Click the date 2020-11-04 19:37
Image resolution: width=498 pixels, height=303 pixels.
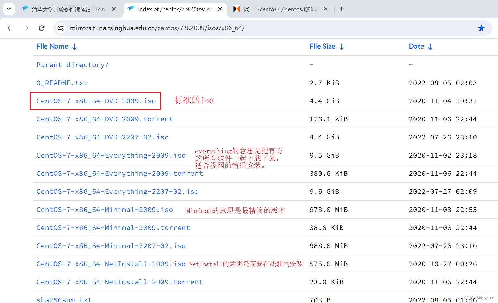pyautogui.click(x=443, y=101)
